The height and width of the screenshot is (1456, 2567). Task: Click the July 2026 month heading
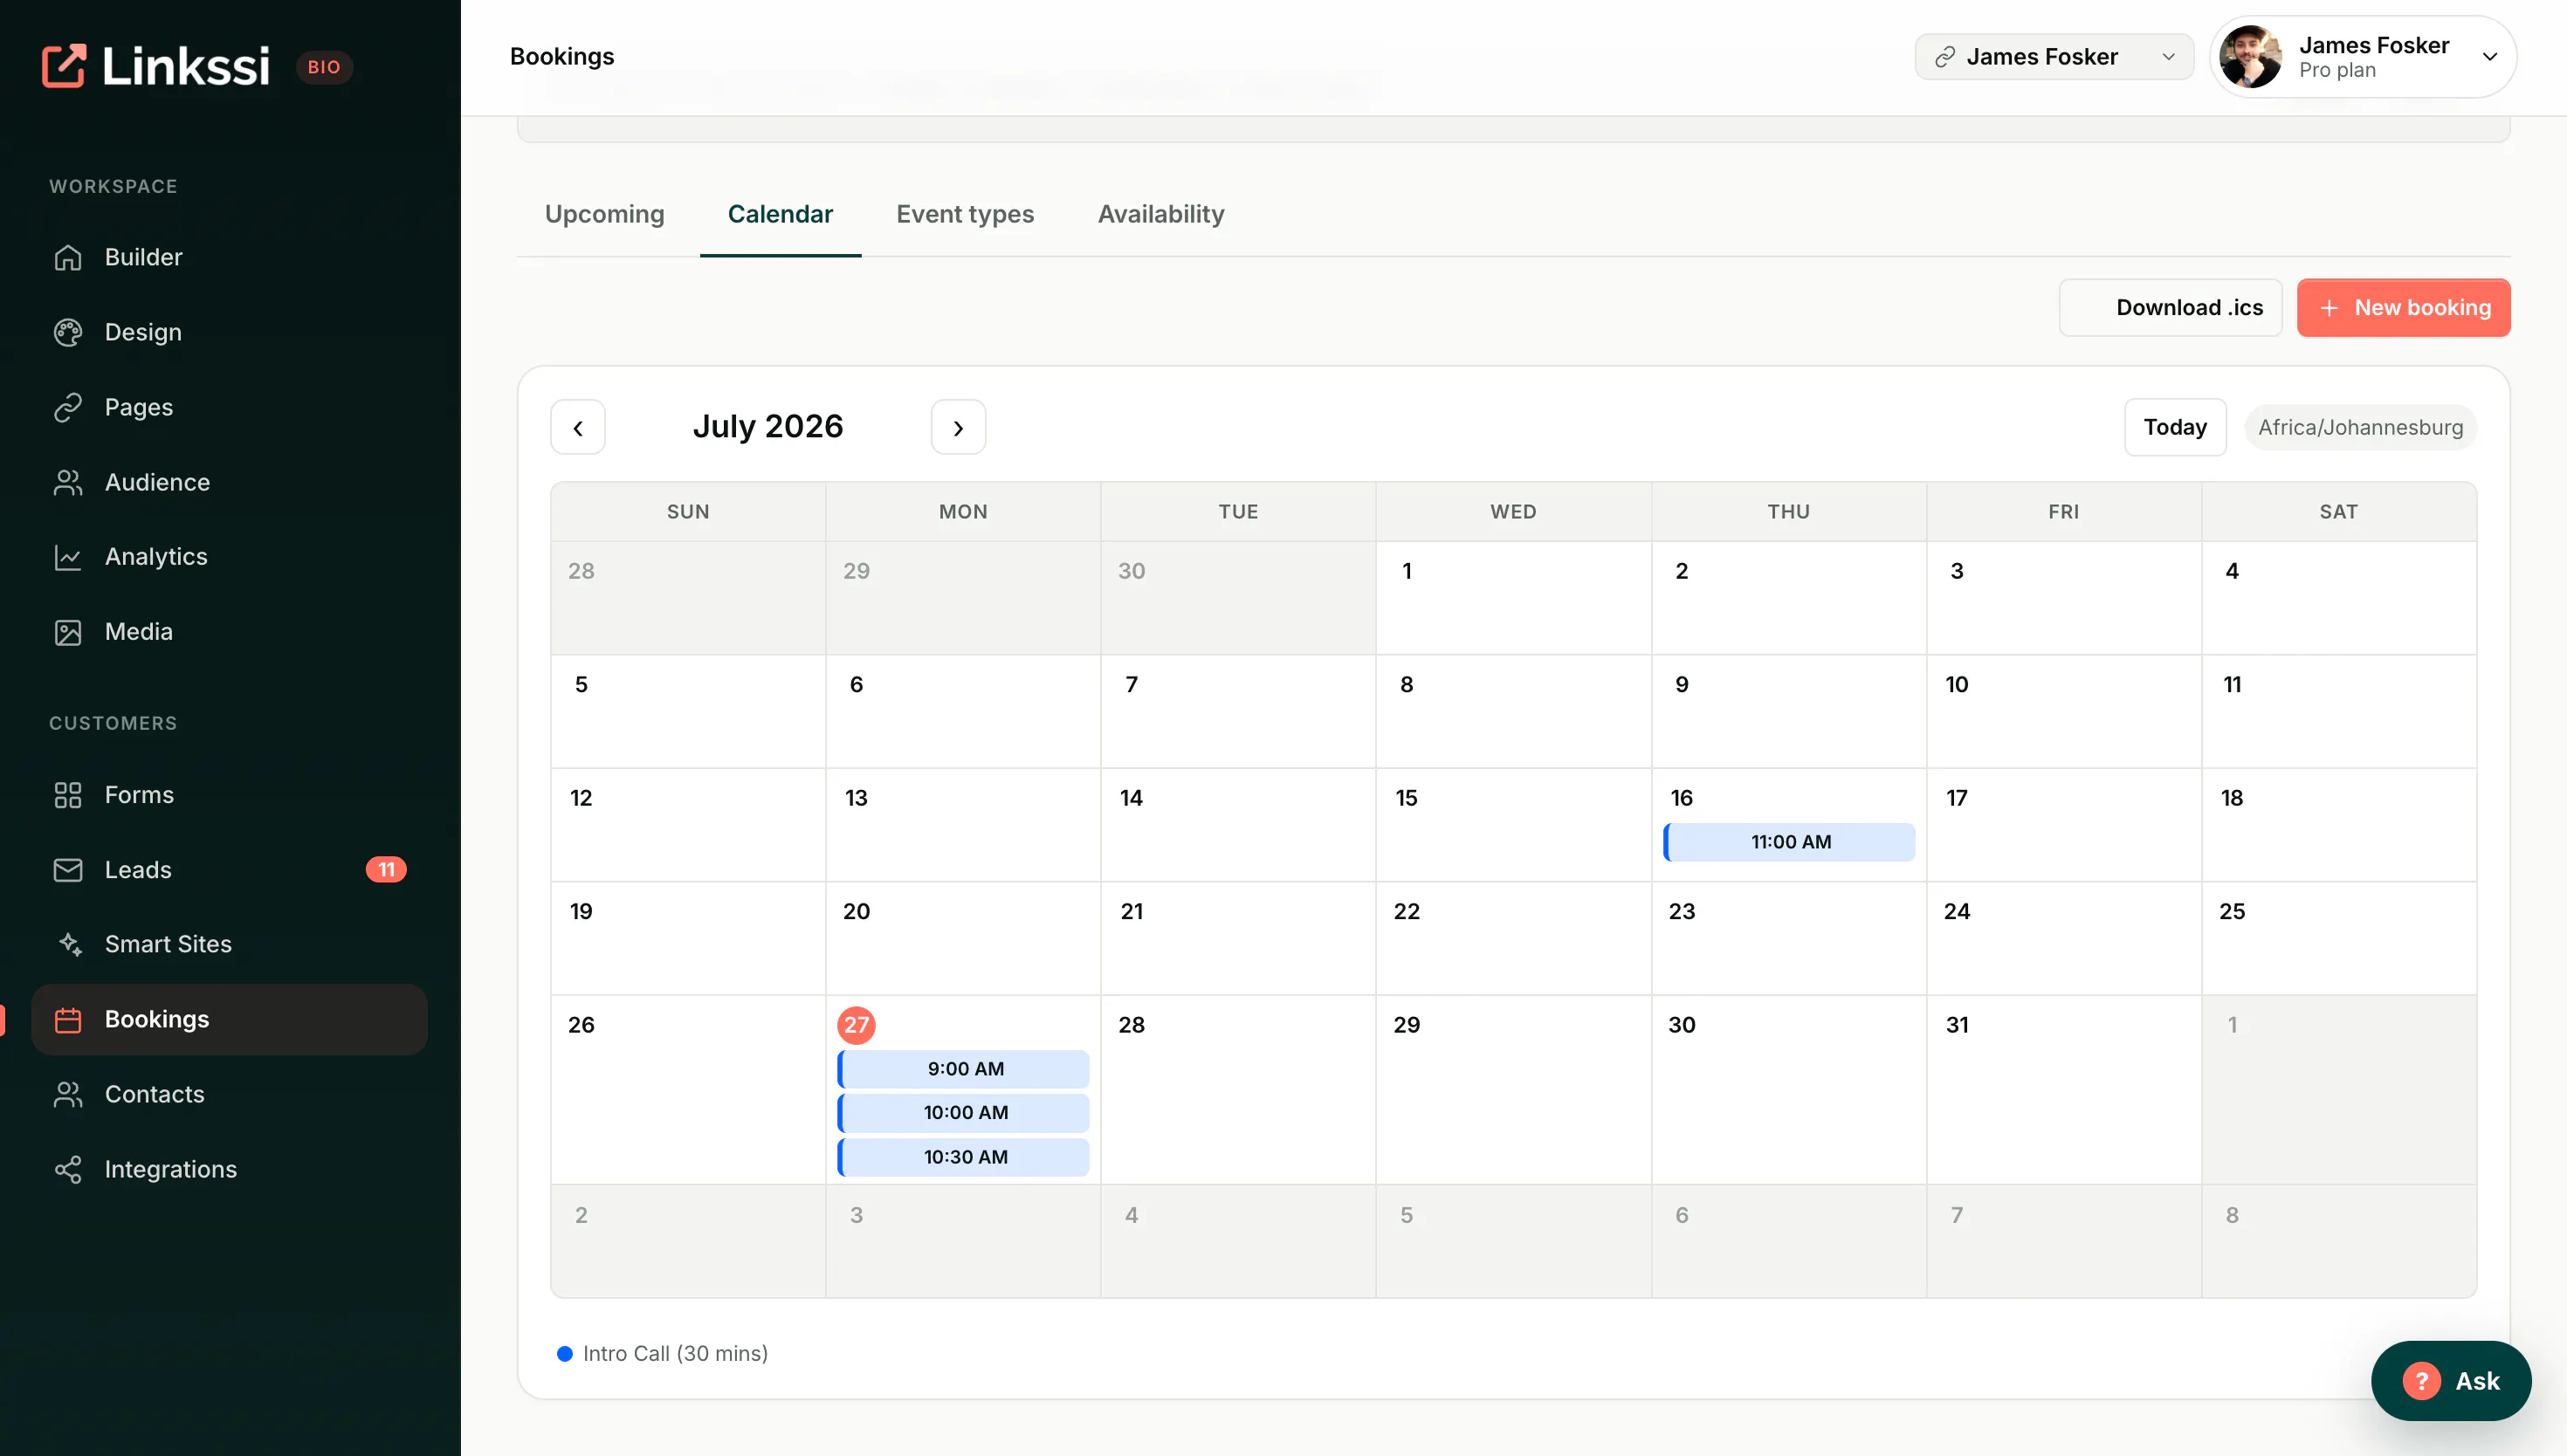point(768,427)
